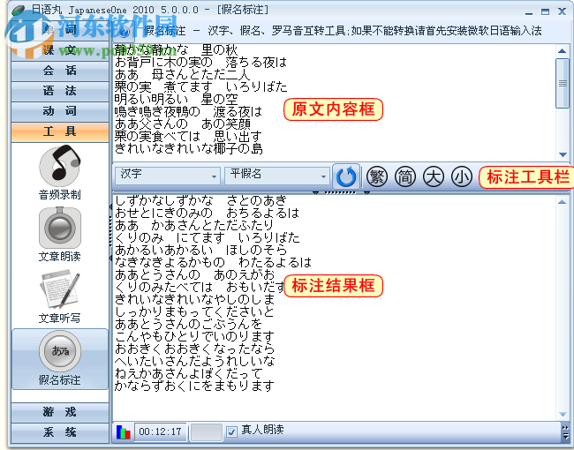Viewport: 574px width, 450px height.
Task: Expand the status bar overflow chevron
Action: [x=565, y=432]
